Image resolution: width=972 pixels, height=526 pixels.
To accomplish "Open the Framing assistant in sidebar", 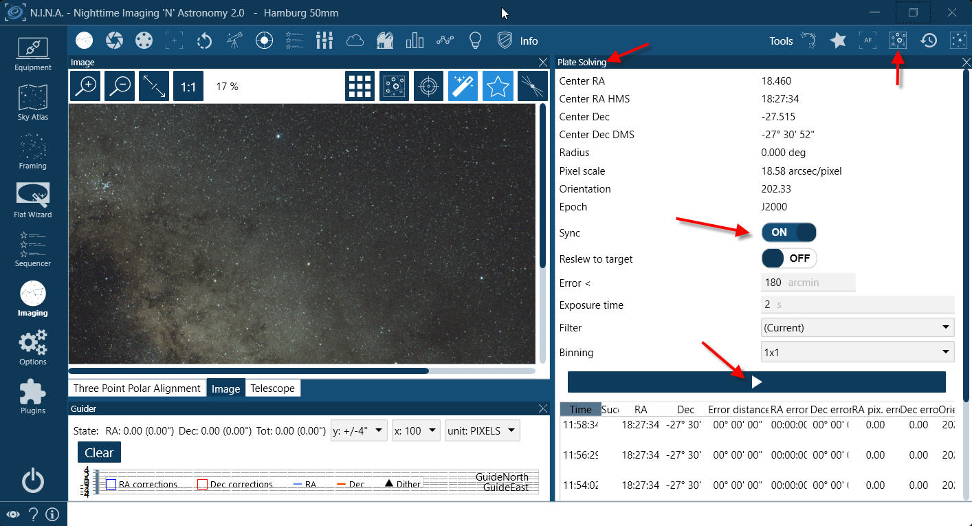I will pos(33,151).
